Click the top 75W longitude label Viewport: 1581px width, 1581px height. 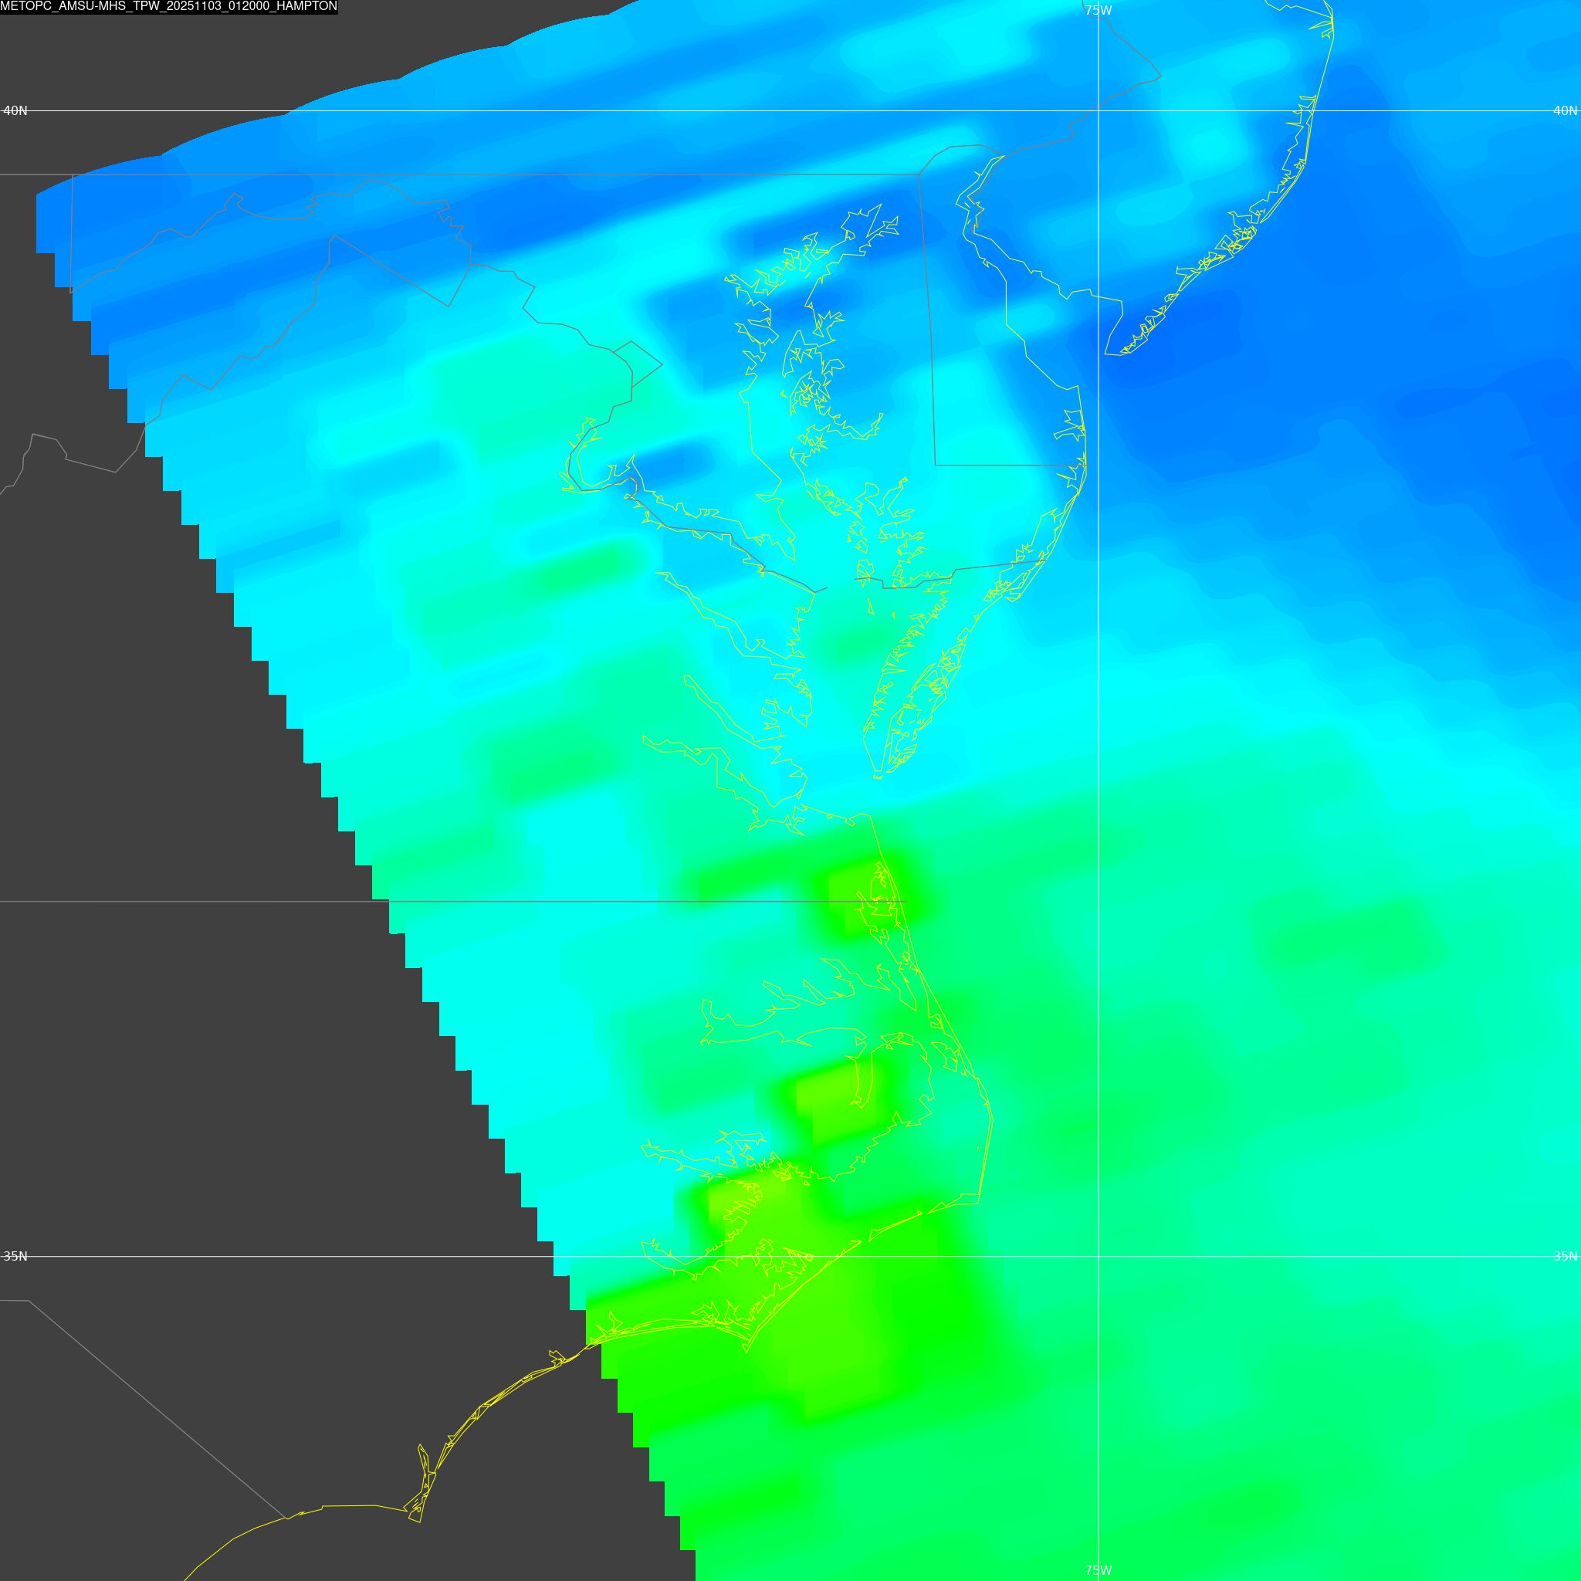tap(1098, 11)
